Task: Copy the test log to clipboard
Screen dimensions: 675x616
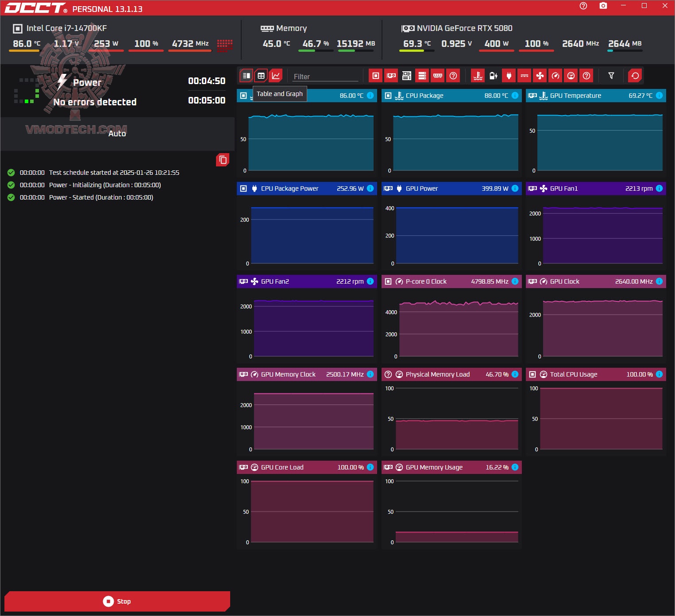Action: (x=223, y=160)
